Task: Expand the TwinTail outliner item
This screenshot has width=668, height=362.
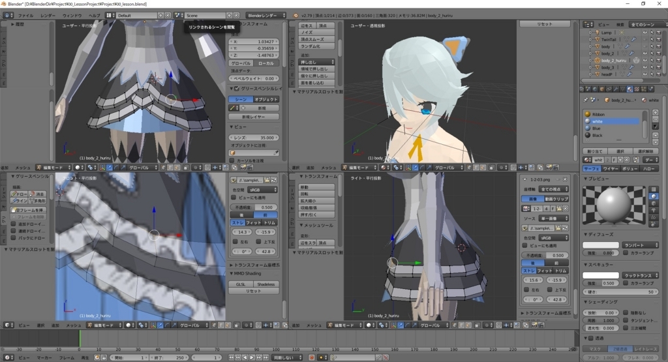Action: click(590, 39)
